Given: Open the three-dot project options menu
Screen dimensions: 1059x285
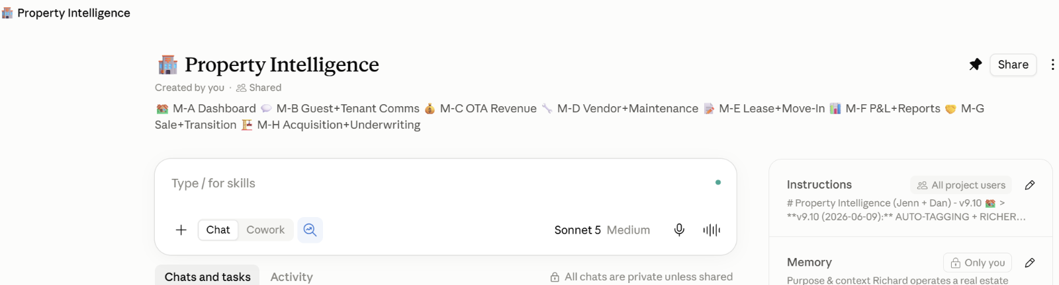Looking at the screenshot, I should pos(1052,65).
